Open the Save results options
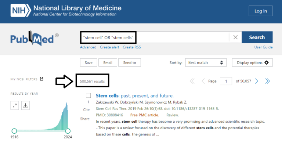Viewport: 282px width, 141px height. click(88, 62)
